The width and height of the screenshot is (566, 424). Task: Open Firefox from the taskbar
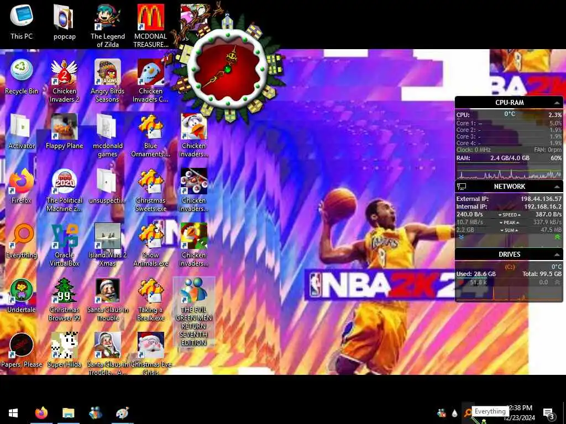click(41, 413)
